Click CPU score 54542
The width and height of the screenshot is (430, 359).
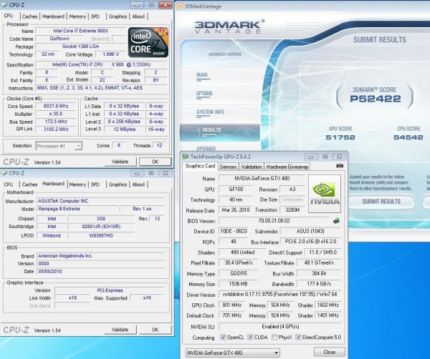click(408, 137)
